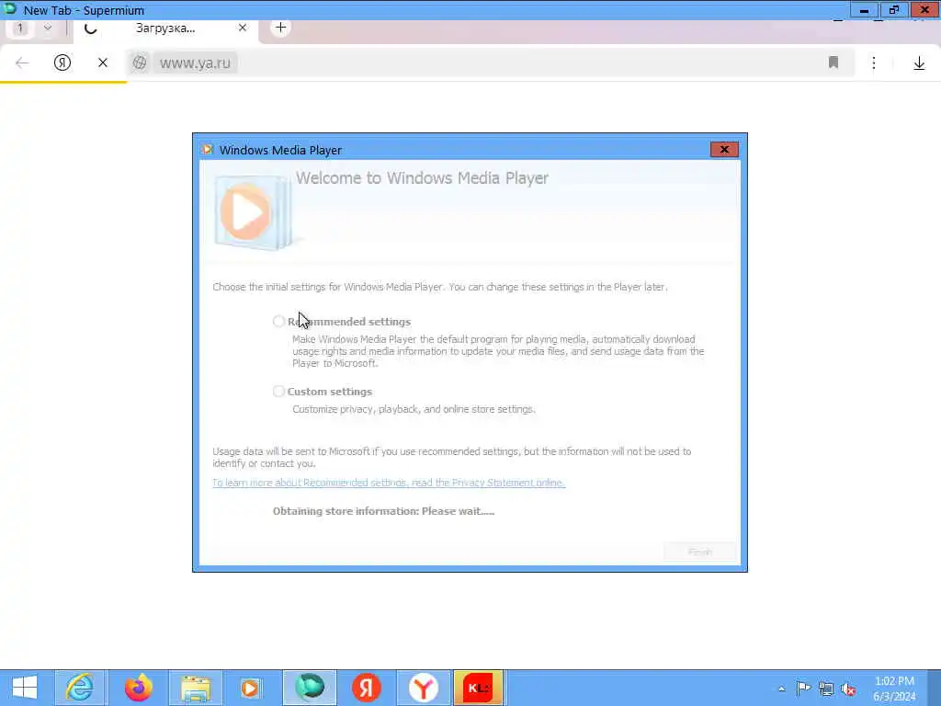Image resolution: width=941 pixels, height=706 pixels.
Task: Click the Windows Media Player title bar icon
Action: (x=208, y=150)
